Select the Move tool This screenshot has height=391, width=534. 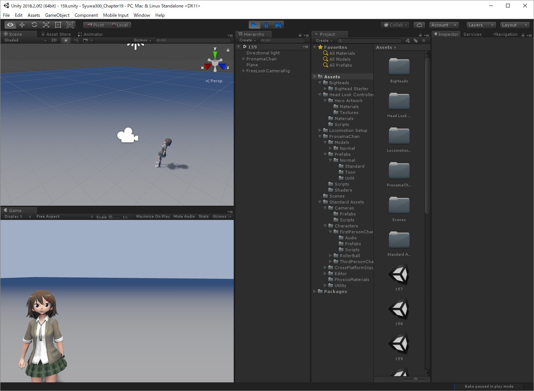coord(22,25)
